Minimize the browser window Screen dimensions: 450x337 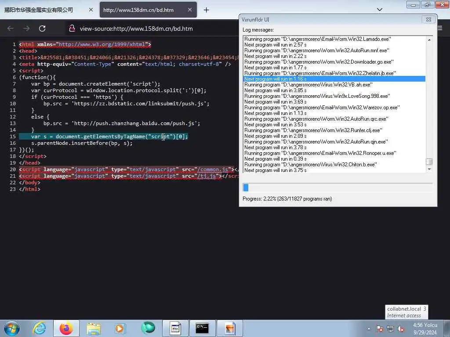[413, 4]
